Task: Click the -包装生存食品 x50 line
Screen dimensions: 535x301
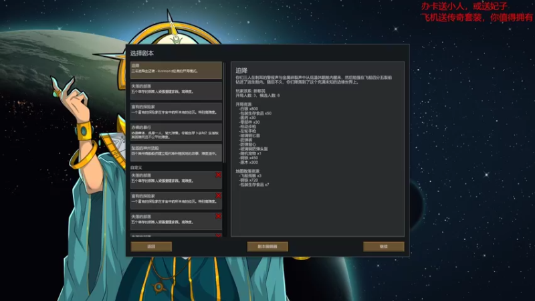Action: (x=255, y=113)
